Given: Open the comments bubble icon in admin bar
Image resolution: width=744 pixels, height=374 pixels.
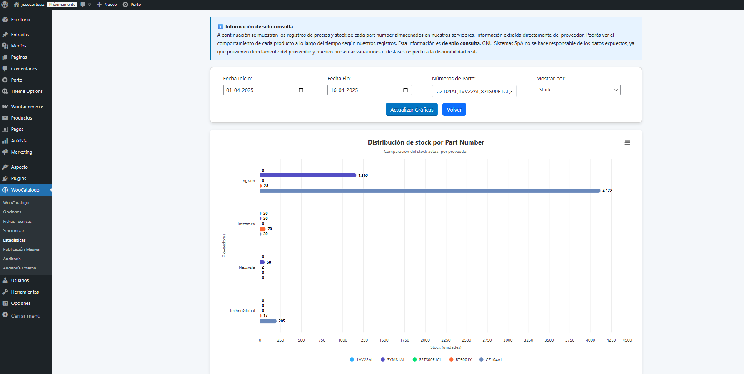Looking at the screenshot, I should (x=83, y=5).
